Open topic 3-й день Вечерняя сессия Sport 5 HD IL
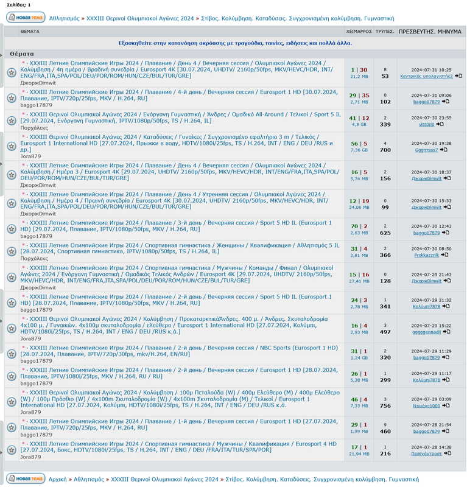This screenshot has height=487, width=467. (176, 226)
